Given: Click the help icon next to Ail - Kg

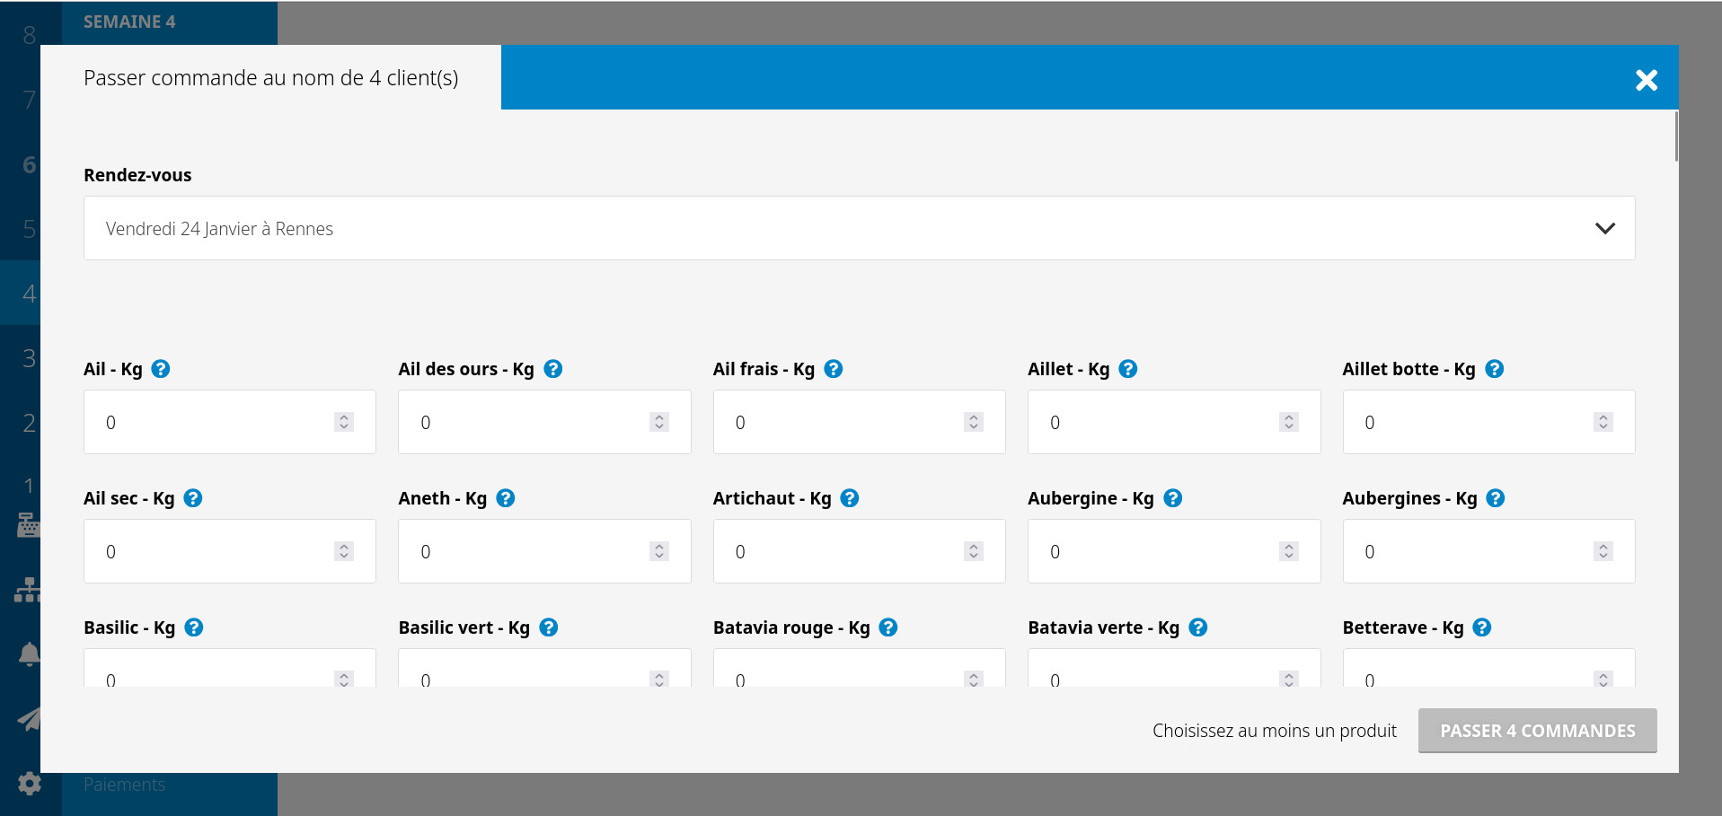Looking at the screenshot, I should [161, 369].
